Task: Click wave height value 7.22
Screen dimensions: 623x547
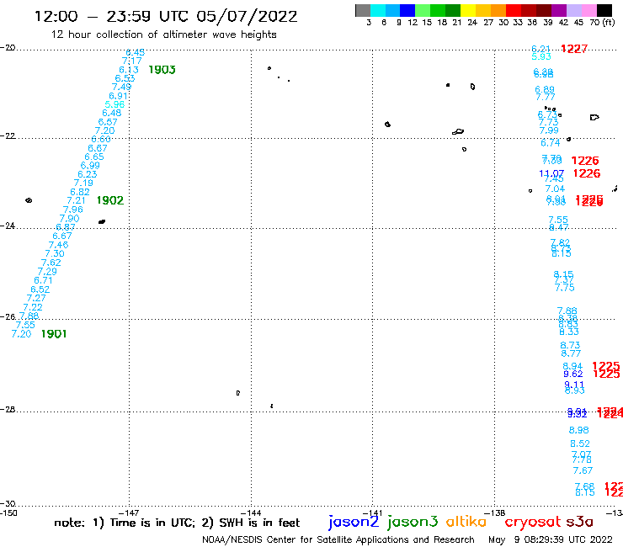Action: (33, 307)
